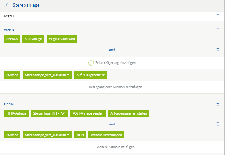Select the HTTP-Anfrage action tag

tap(16, 113)
